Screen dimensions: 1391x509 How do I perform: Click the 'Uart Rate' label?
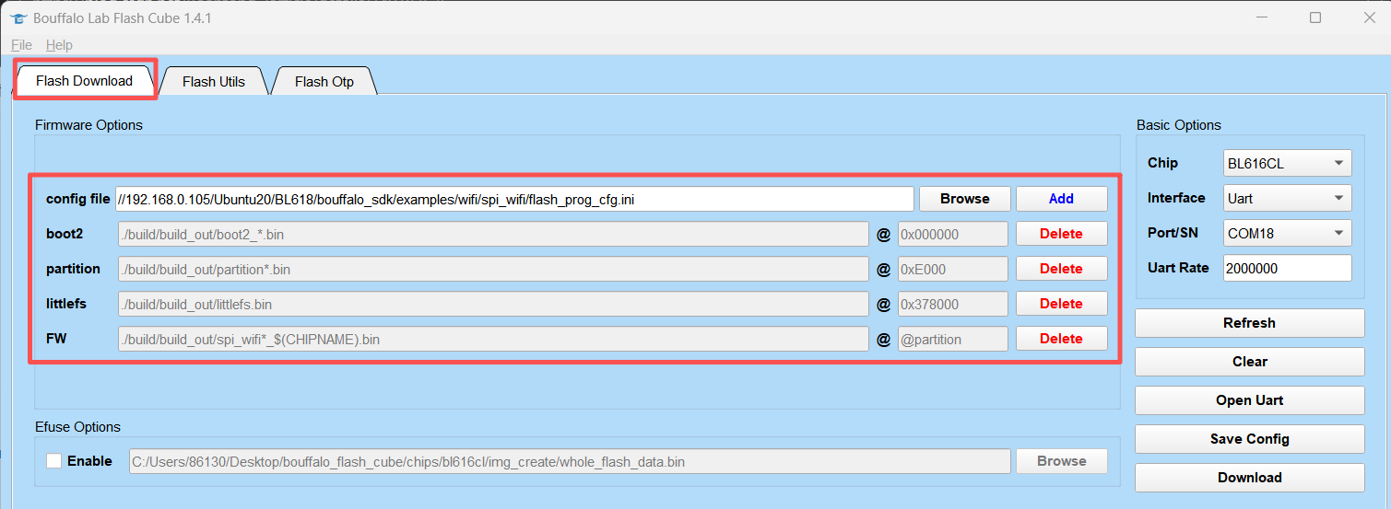pos(1178,268)
